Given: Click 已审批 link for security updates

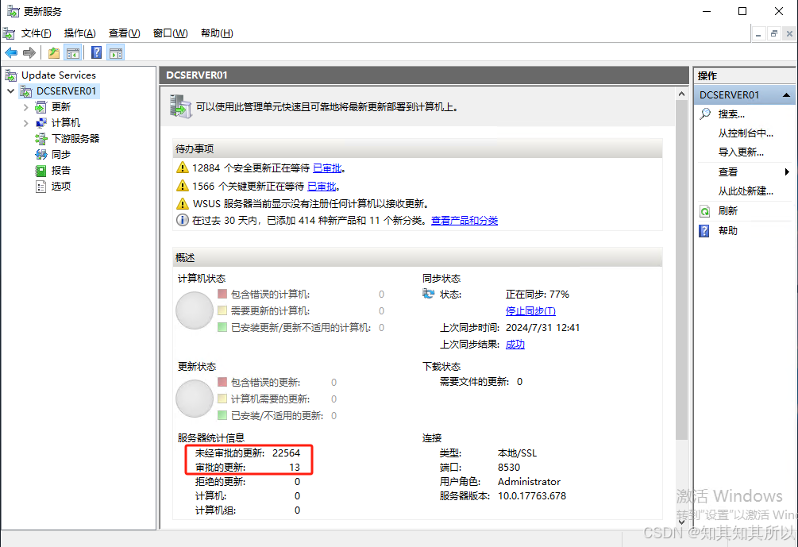Looking at the screenshot, I should [x=327, y=168].
